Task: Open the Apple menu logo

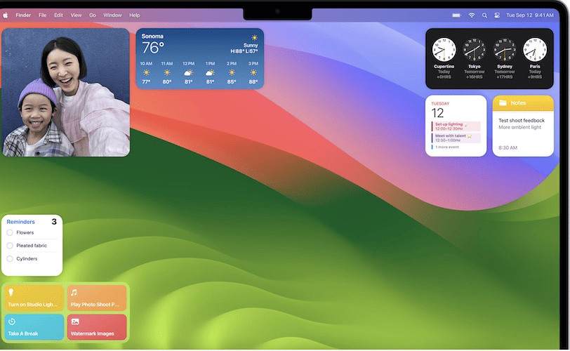Action: 6,15
